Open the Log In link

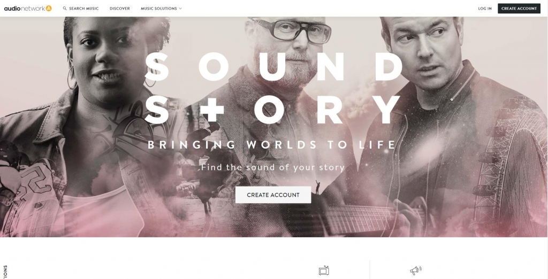click(x=485, y=9)
